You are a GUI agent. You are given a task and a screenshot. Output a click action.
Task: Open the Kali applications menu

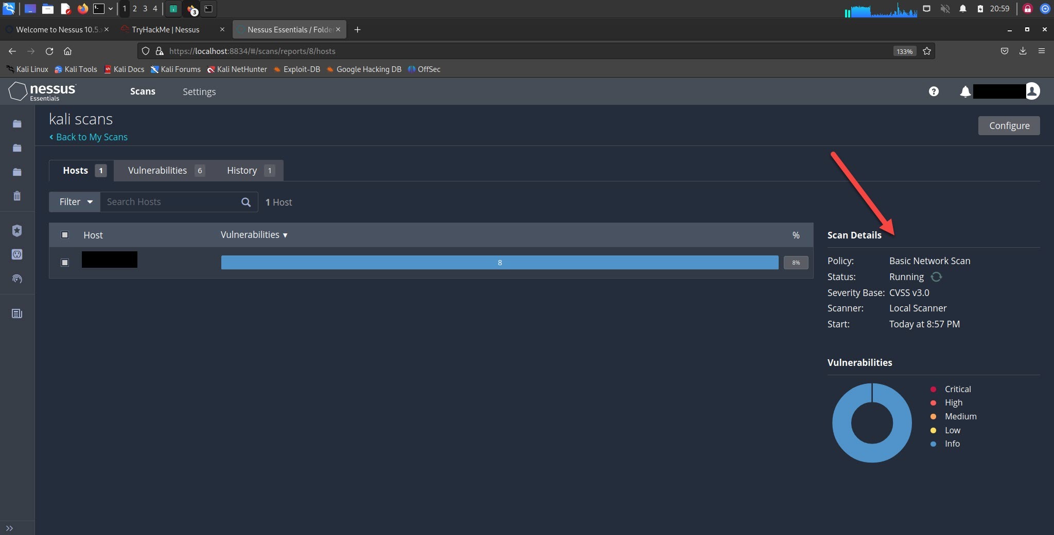point(9,8)
